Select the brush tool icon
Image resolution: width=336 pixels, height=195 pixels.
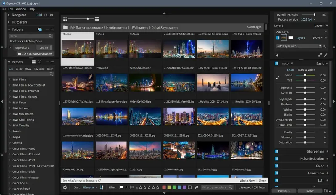(x=326, y=55)
